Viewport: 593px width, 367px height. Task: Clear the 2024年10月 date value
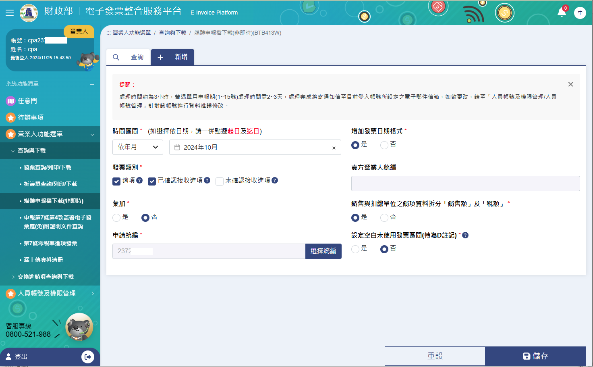point(334,148)
